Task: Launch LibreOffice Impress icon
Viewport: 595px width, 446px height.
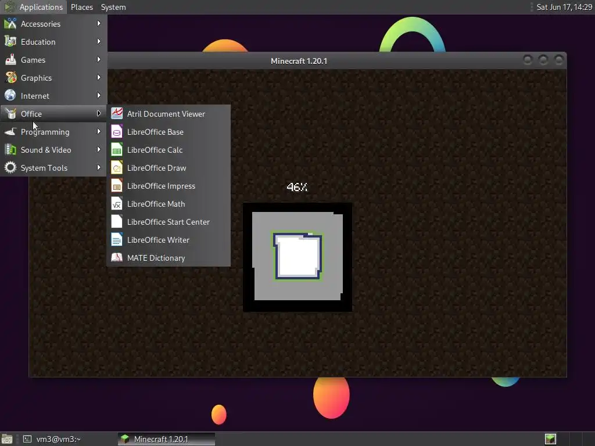Action: [x=116, y=186]
